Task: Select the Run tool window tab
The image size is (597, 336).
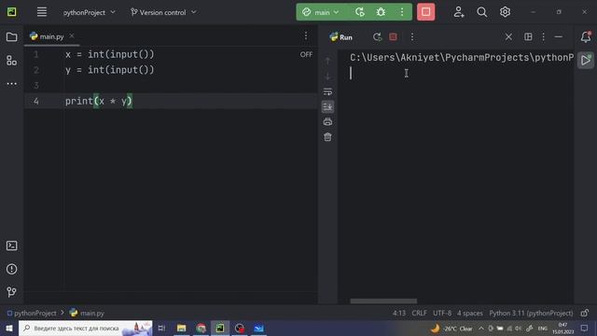Action: click(x=341, y=37)
